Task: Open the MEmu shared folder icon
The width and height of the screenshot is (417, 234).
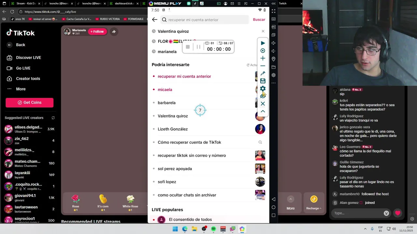Action: click(x=274, y=67)
